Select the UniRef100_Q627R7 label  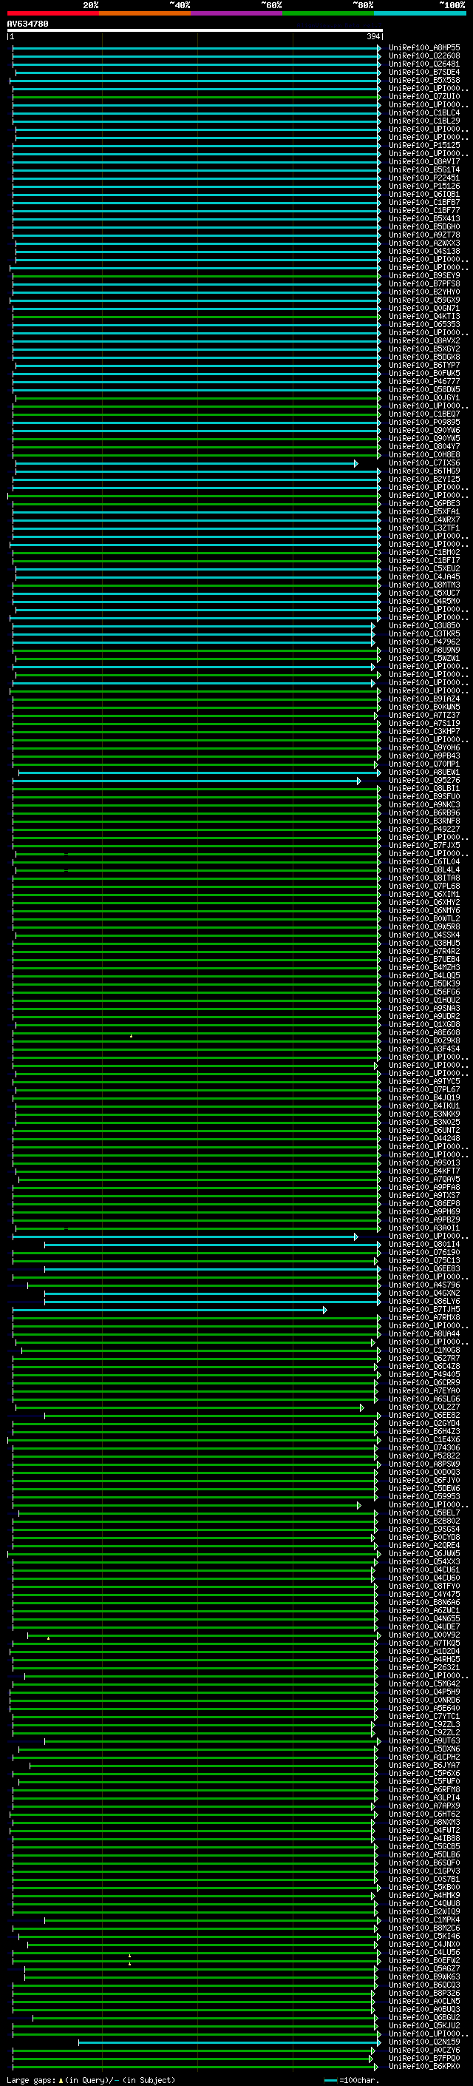423,1358
